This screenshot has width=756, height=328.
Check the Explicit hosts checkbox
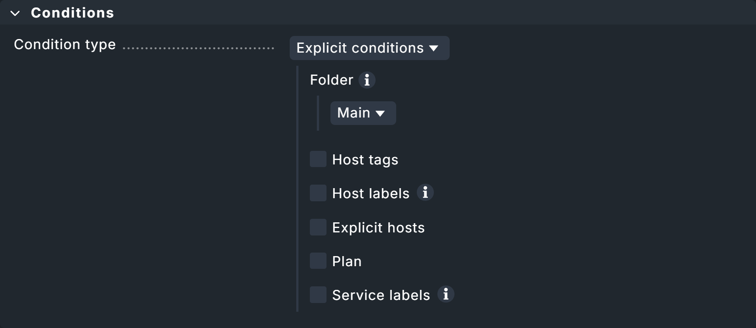[x=318, y=227]
